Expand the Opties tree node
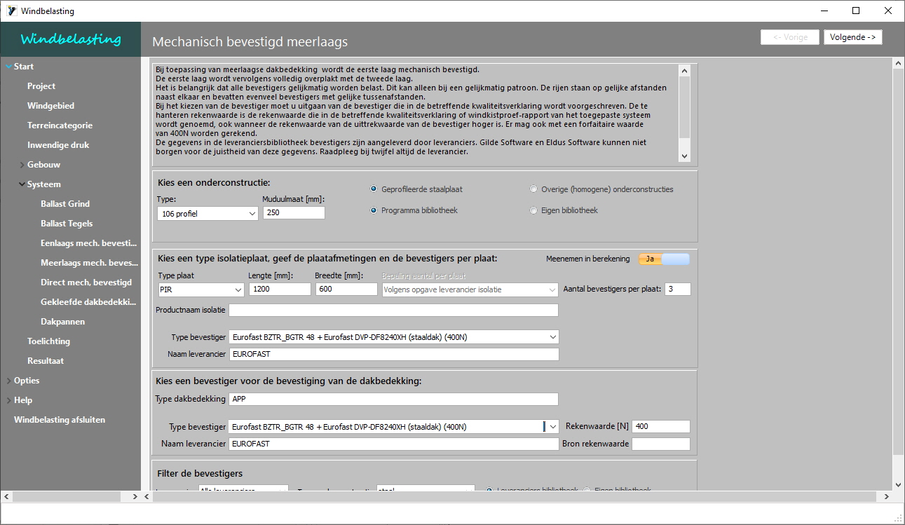 pos(8,381)
